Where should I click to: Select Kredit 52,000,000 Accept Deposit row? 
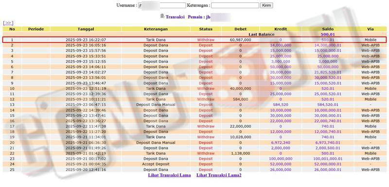click(281, 164)
